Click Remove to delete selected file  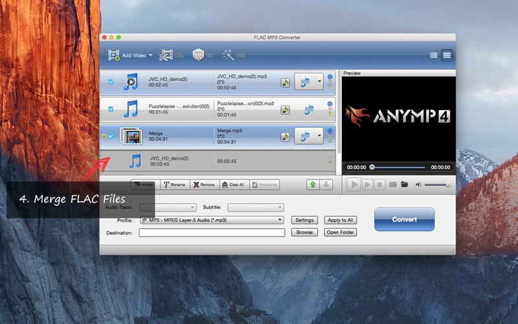coord(204,185)
